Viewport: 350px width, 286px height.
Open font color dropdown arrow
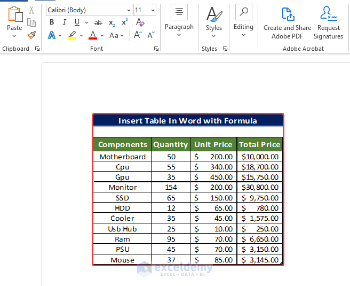102,36
